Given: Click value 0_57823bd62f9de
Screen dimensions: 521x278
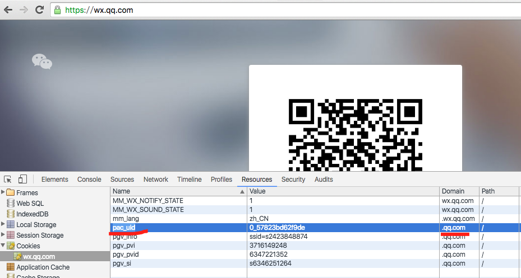Looking at the screenshot, I should tap(277, 228).
